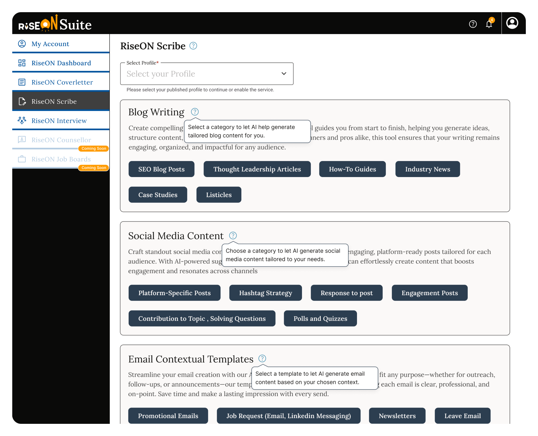
Task: Click RiseON Counsellor menu item
Action: click(61, 140)
